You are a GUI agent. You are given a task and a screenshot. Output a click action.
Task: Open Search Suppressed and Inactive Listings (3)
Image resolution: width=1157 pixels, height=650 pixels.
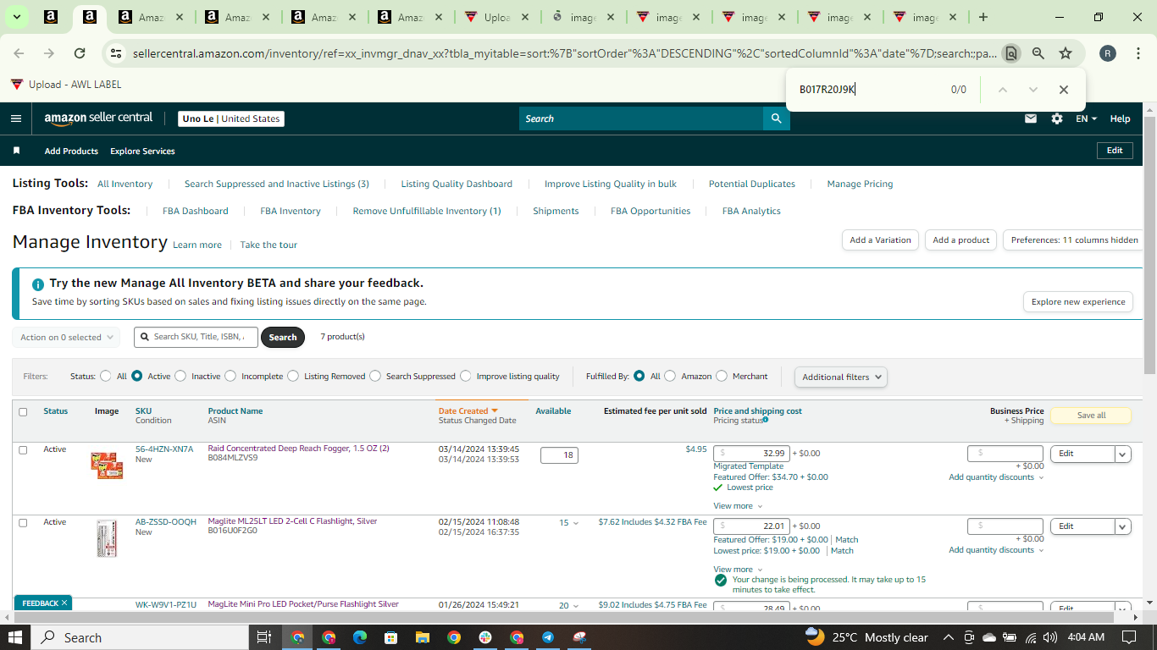[x=277, y=184]
